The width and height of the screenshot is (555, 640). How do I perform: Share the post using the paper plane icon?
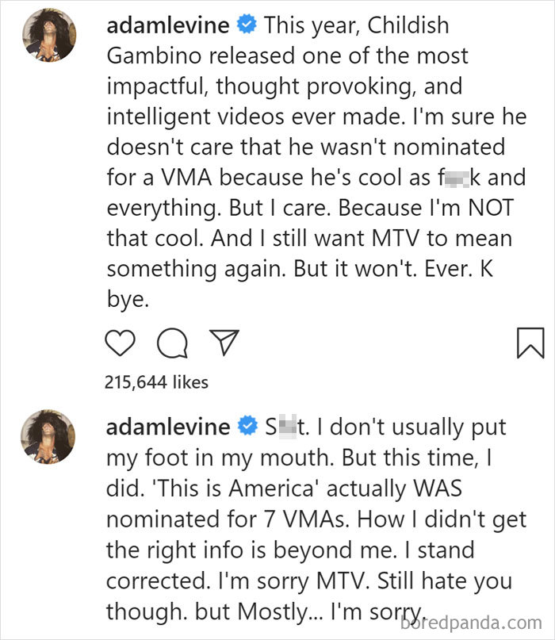pyautogui.click(x=224, y=342)
